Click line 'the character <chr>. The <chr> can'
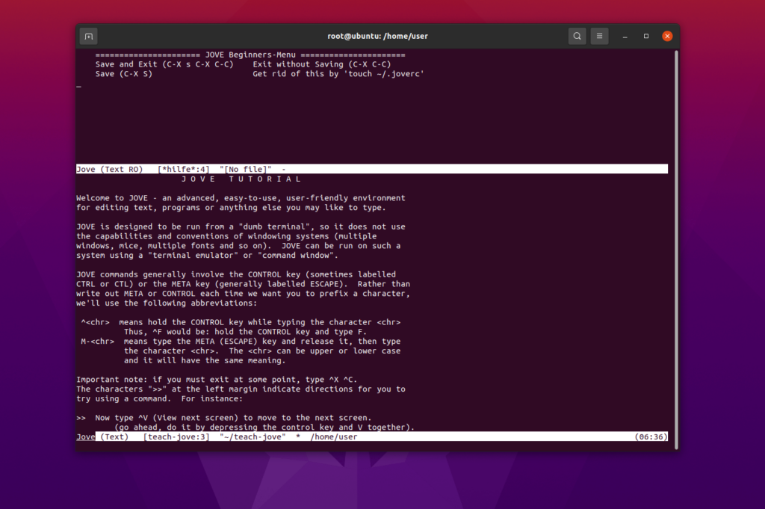 click(x=262, y=351)
